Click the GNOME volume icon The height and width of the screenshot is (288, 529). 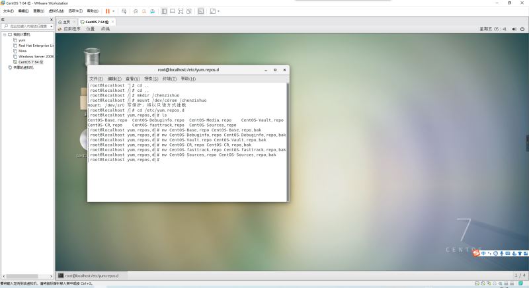click(514, 29)
